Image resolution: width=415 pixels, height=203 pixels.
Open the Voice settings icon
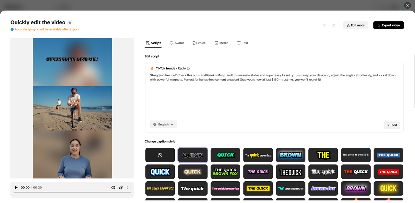194,43
